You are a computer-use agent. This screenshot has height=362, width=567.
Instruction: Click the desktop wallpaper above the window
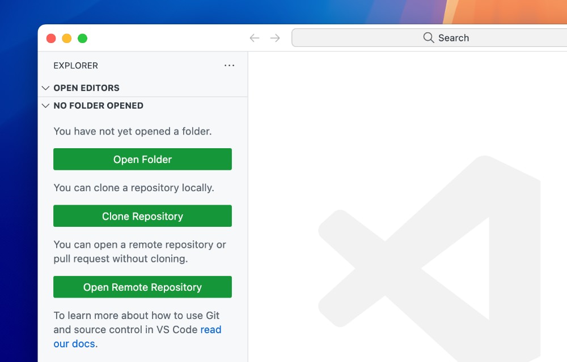[227, 11]
